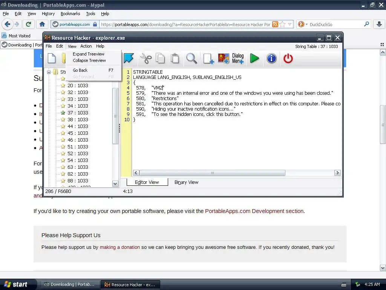
Task: Open the address bar history dropdown arrow
Action: 290,24
